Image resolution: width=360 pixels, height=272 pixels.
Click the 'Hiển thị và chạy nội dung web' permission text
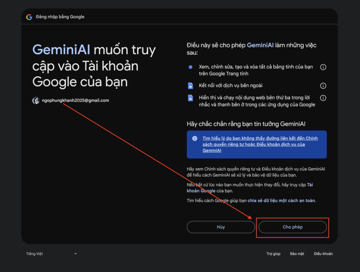point(257,101)
